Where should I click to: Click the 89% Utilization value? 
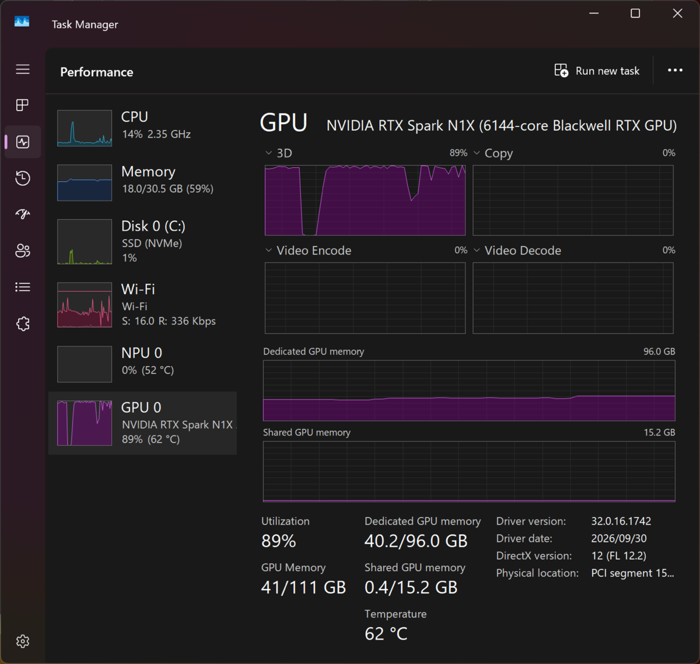coord(279,541)
